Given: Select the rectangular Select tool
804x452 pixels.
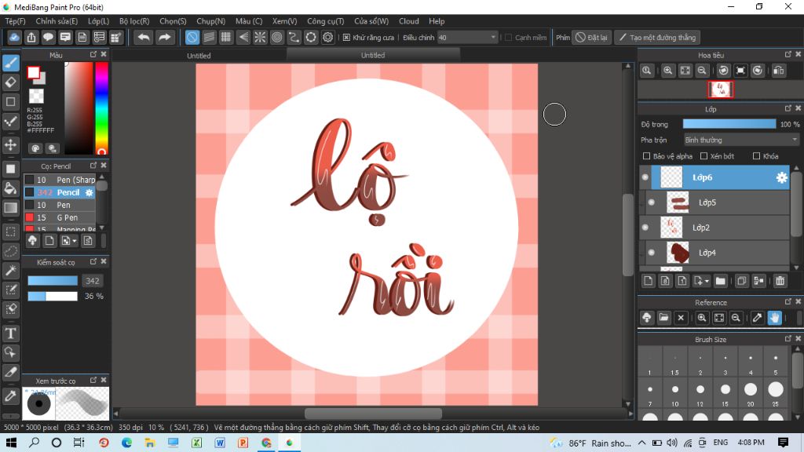Looking at the screenshot, I should (11, 231).
